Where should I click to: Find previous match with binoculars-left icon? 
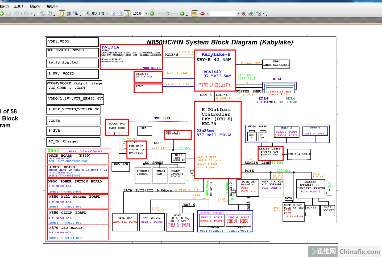click(x=244, y=13)
